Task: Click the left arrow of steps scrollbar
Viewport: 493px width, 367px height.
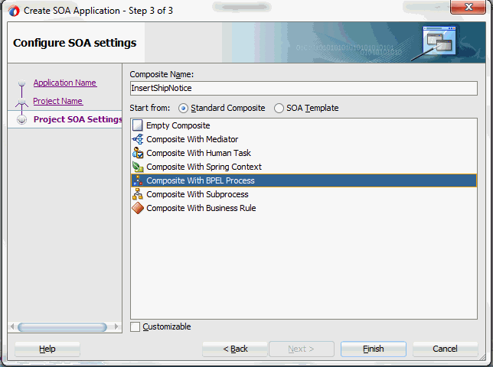Action: coord(12,326)
